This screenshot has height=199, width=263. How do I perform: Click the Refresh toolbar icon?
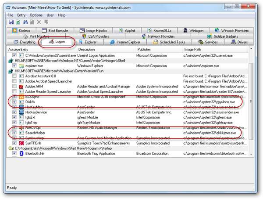[x=18, y=22]
